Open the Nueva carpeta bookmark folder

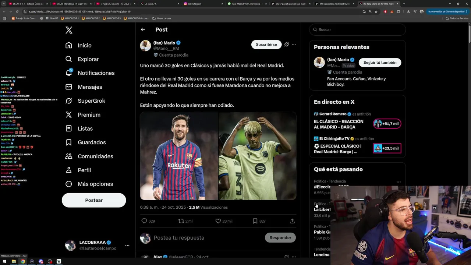point(162,18)
